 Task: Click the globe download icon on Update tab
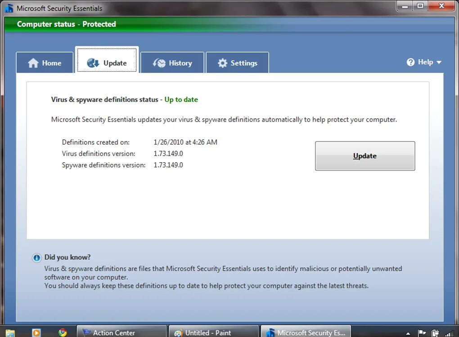pos(93,63)
